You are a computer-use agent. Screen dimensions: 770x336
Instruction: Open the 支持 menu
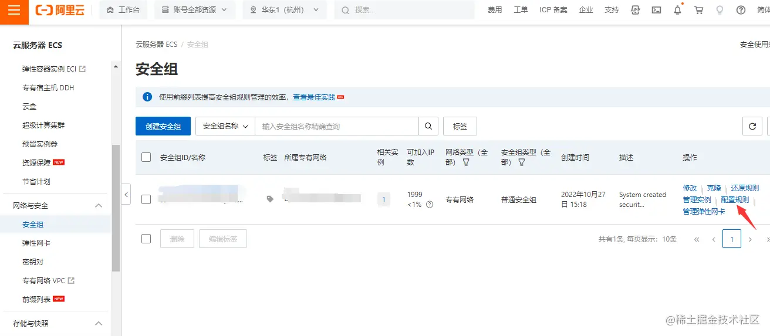coord(612,10)
